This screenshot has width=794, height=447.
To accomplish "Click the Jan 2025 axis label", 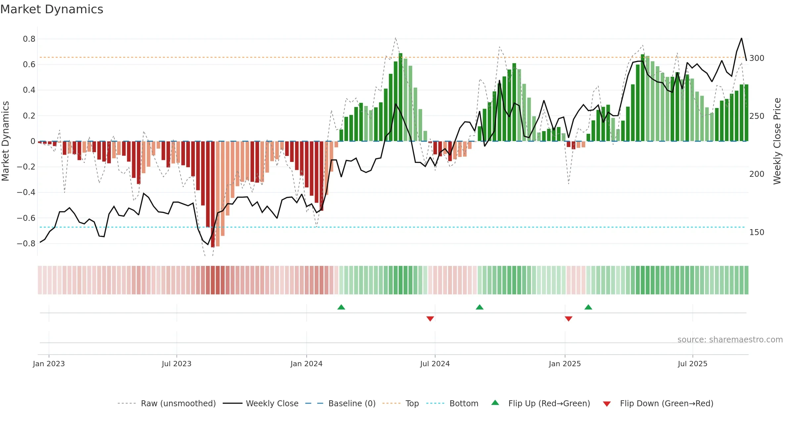I will point(565,364).
